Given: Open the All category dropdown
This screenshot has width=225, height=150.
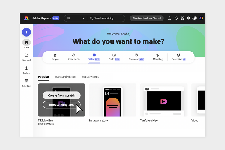Looking at the screenshot, I should point(76,18).
